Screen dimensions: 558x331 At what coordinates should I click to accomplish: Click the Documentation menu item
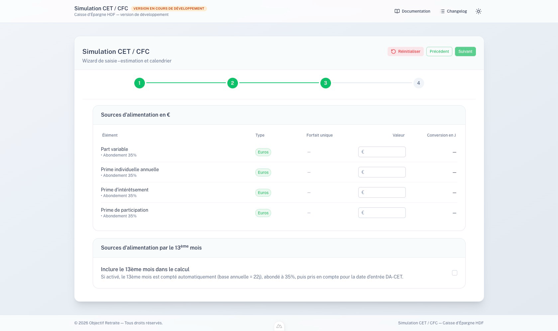tap(415, 11)
